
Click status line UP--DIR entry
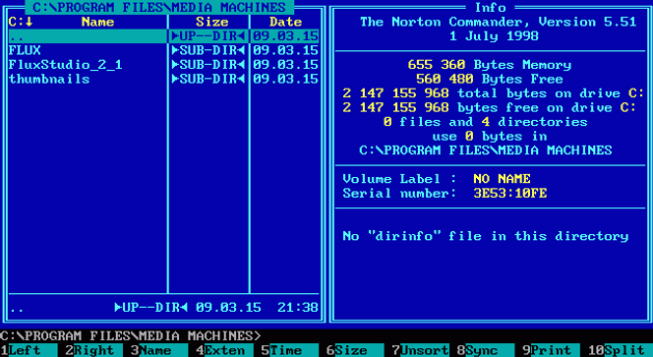click(151, 308)
